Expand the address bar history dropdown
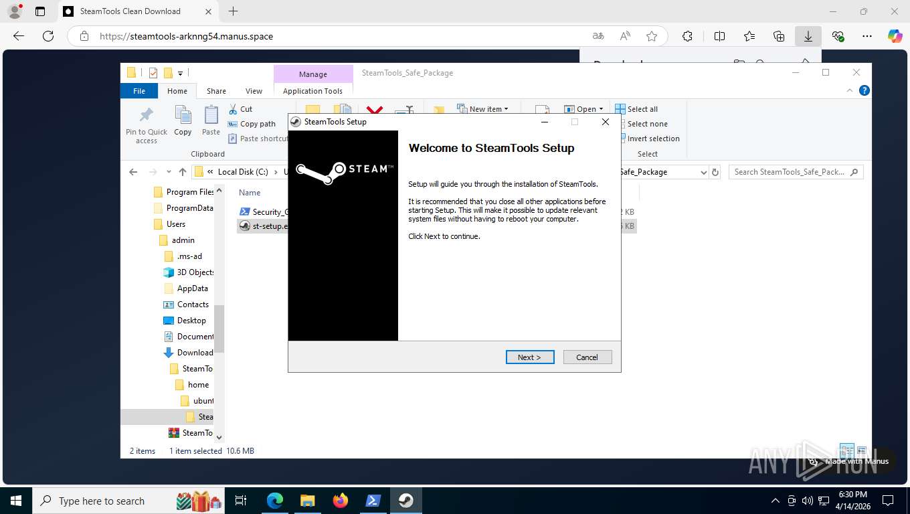This screenshot has width=910, height=514. [703, 172]
